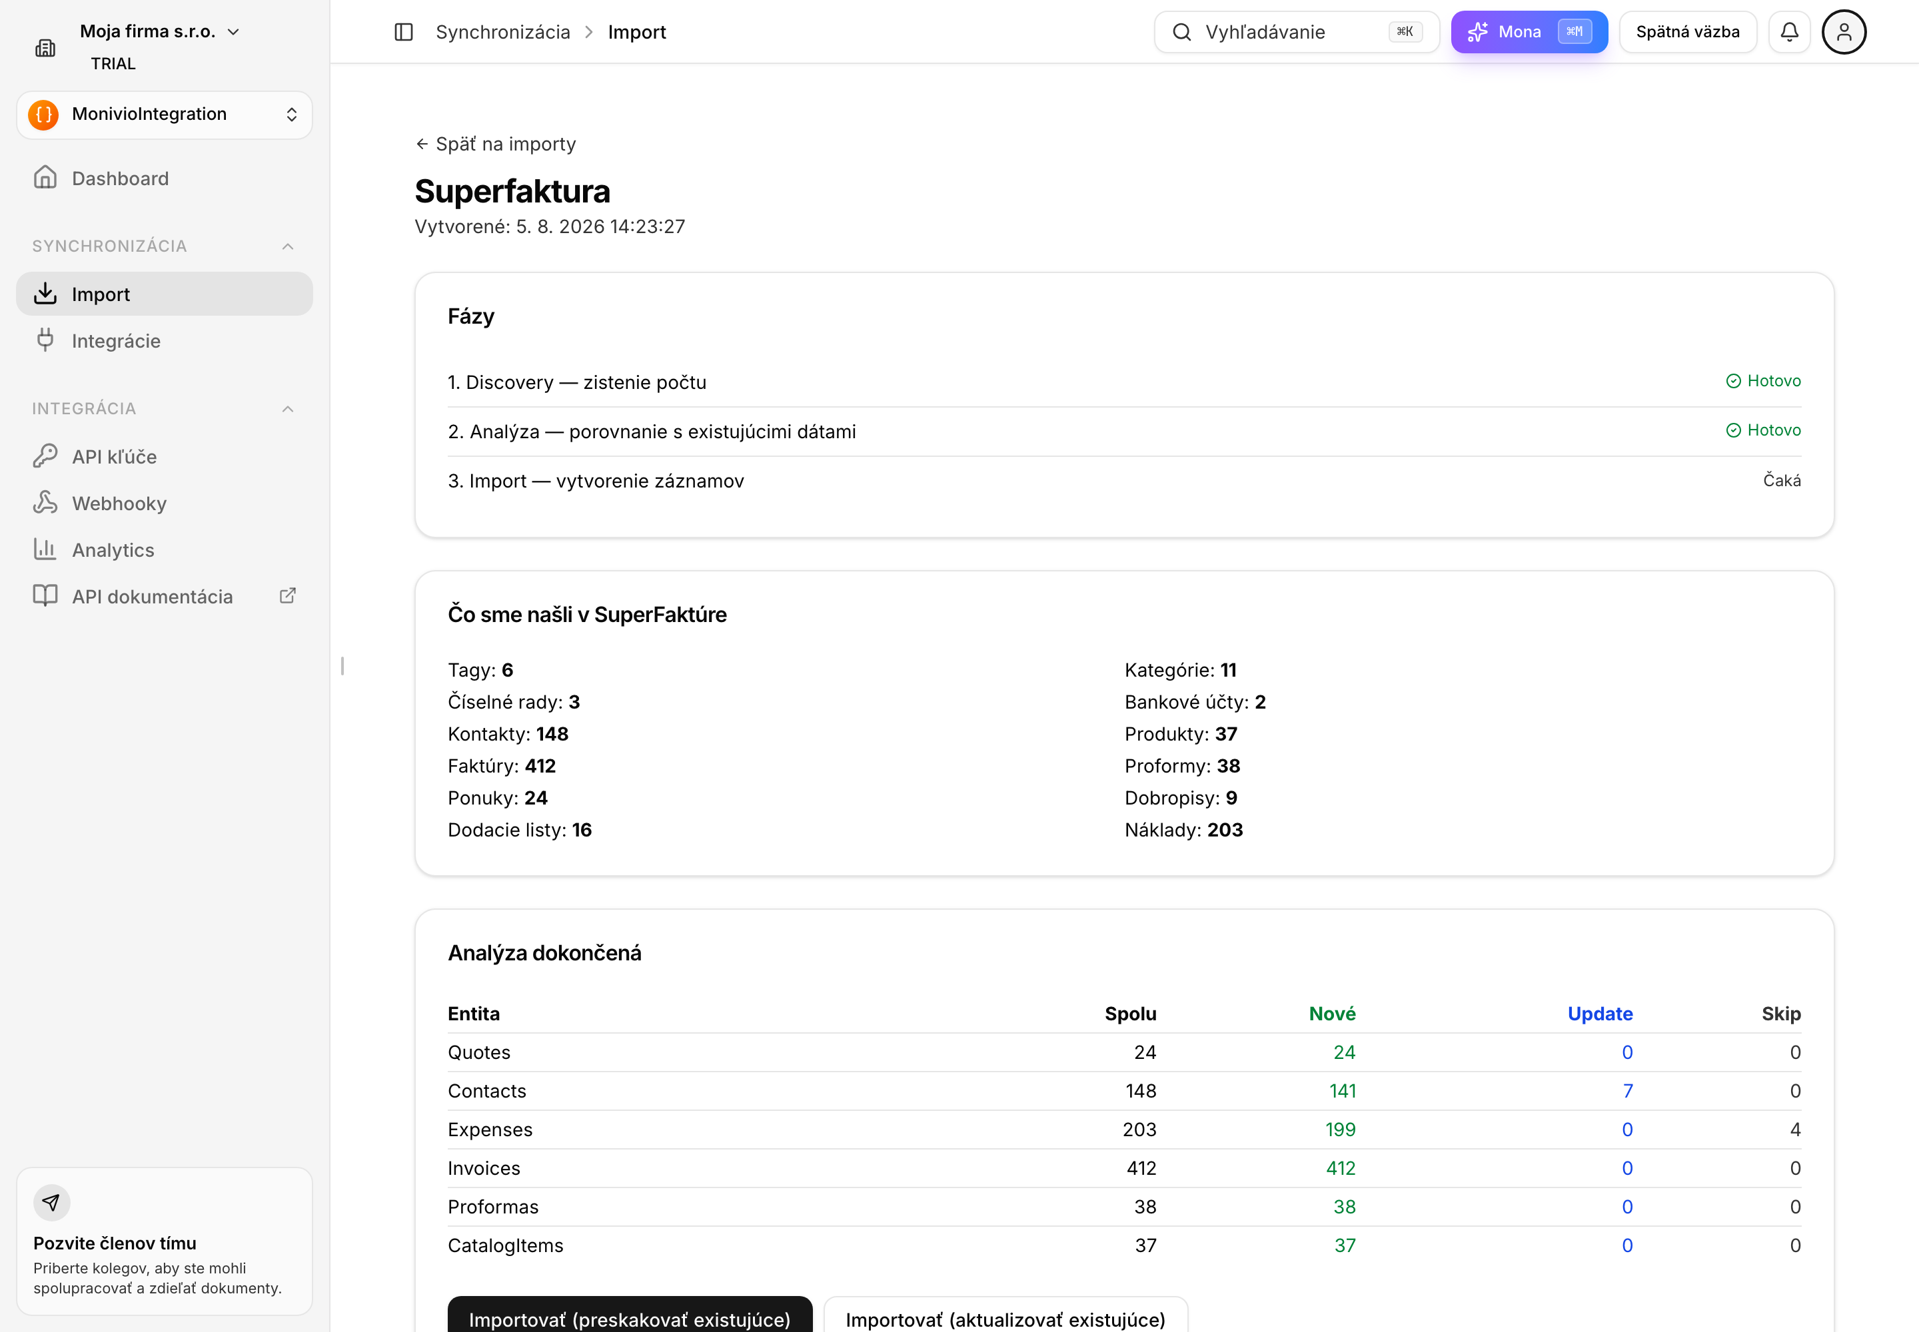Screen dimensions: 1919x1332
Task: Click the API kľúče key icon
Action: pos(45,456)
